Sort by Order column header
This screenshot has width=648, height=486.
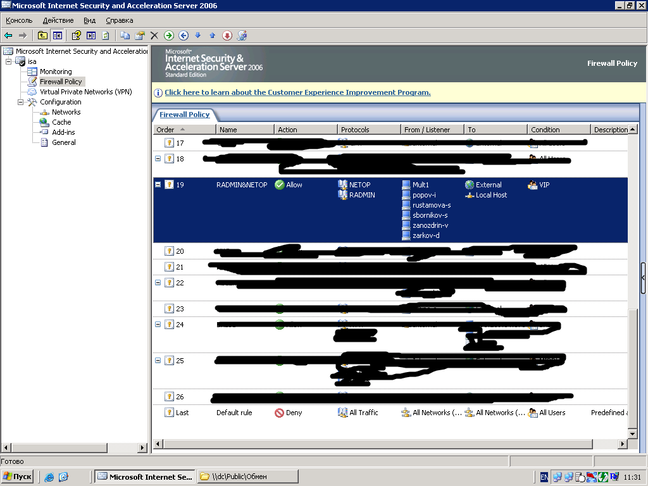pyautogui.click(x=185, y=129)
